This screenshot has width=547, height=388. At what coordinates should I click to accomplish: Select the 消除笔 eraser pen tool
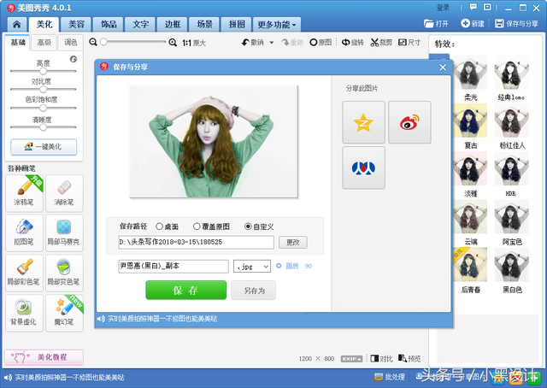[64, 193]
